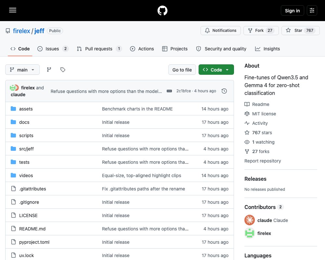View 767 stars link

(262, 133)
